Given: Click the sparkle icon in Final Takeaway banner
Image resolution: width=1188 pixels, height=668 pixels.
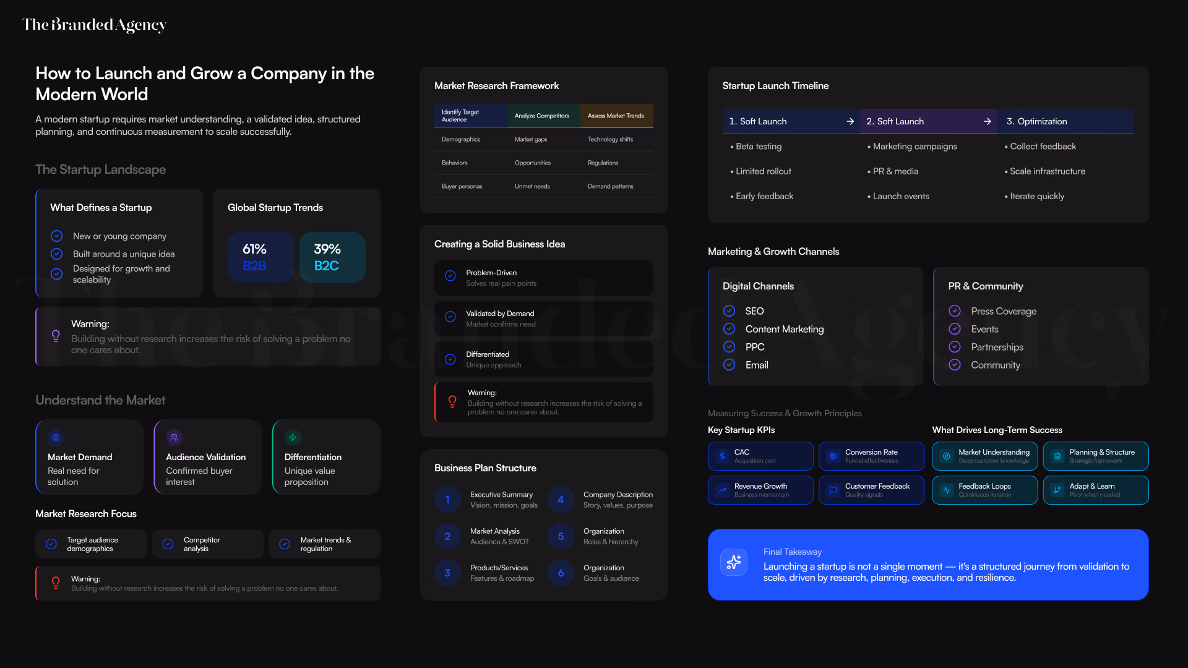Looking at the screenshot, I should 734,562.
